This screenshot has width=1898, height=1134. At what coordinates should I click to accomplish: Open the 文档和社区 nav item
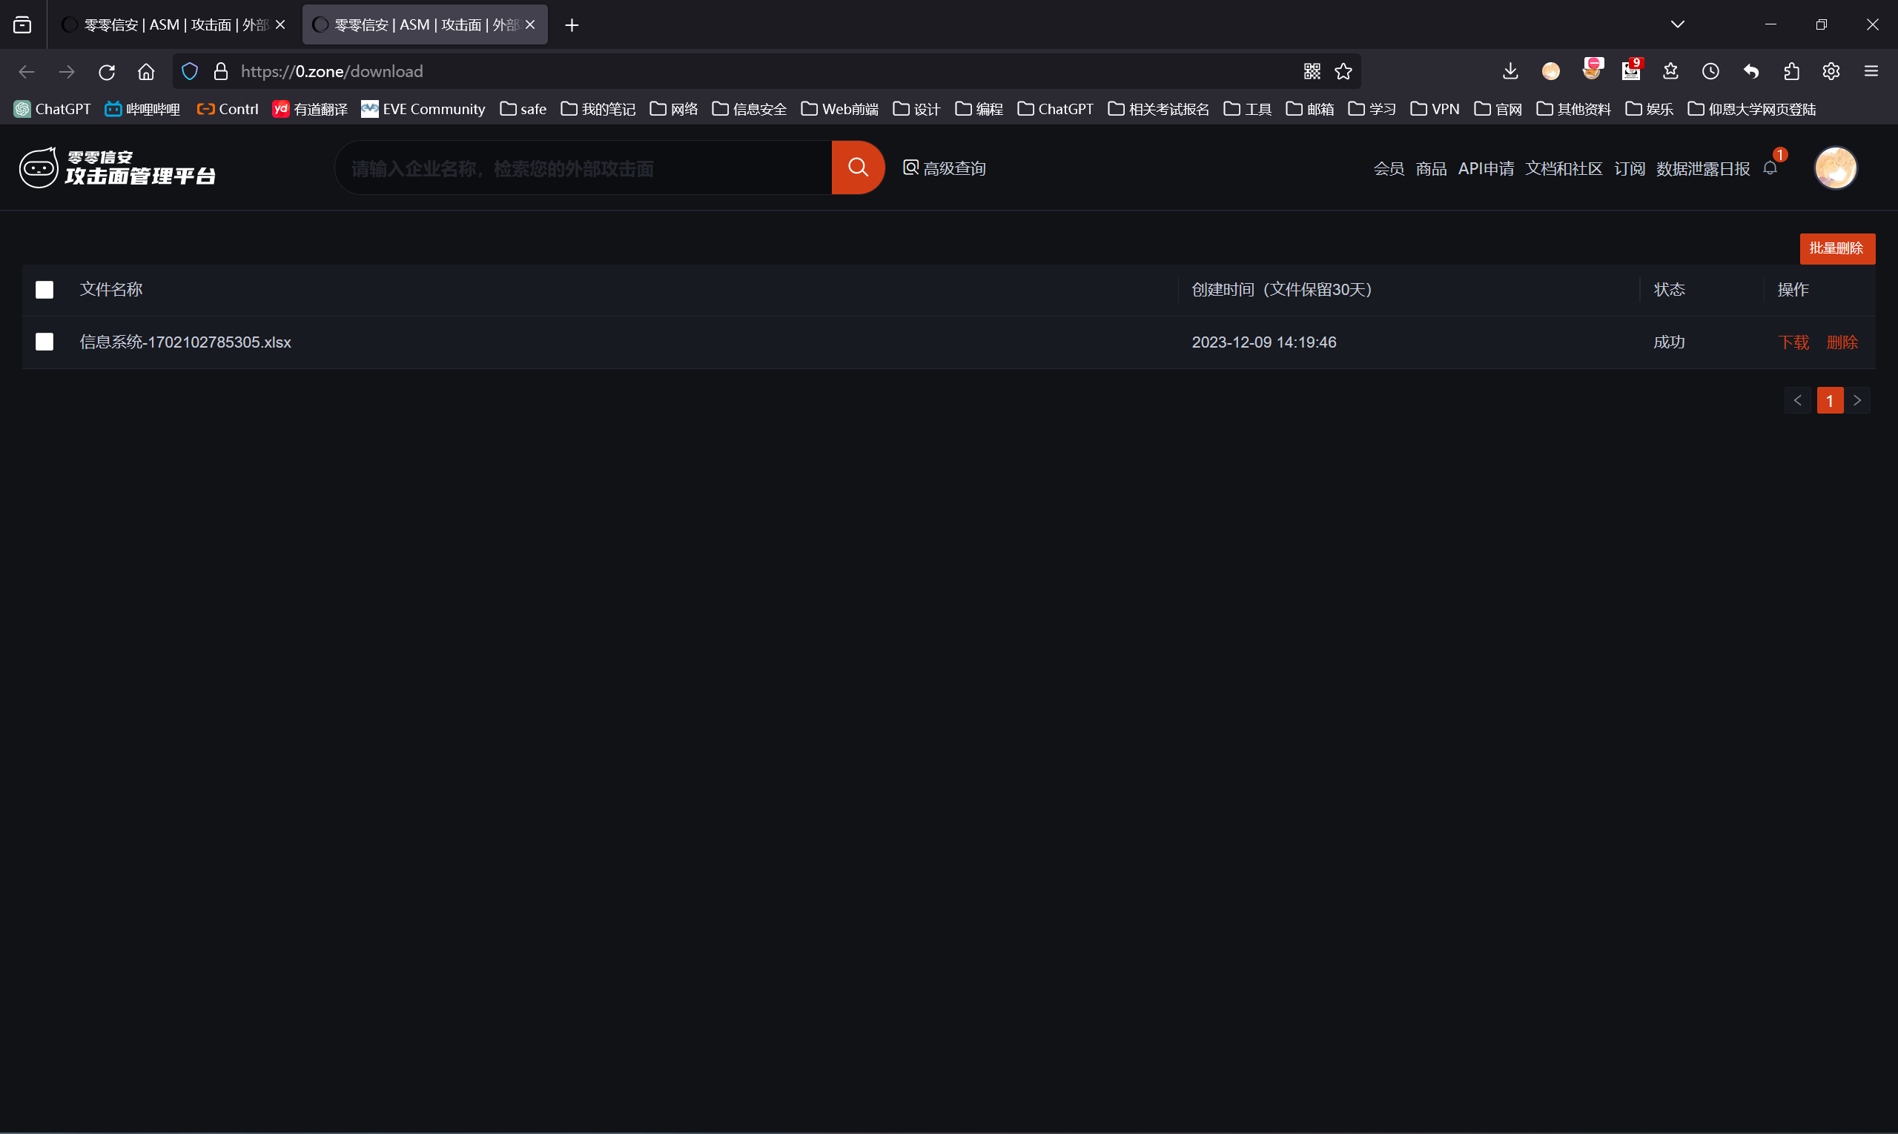pyautogui.click(x=1563, y=168)
